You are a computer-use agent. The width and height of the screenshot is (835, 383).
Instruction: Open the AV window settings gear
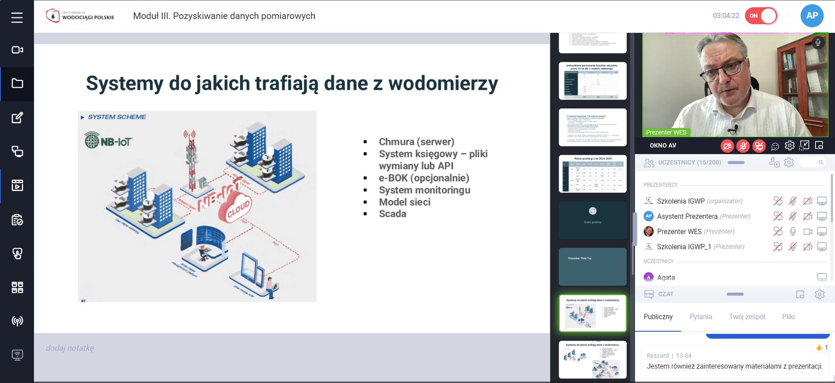point(789,146)
